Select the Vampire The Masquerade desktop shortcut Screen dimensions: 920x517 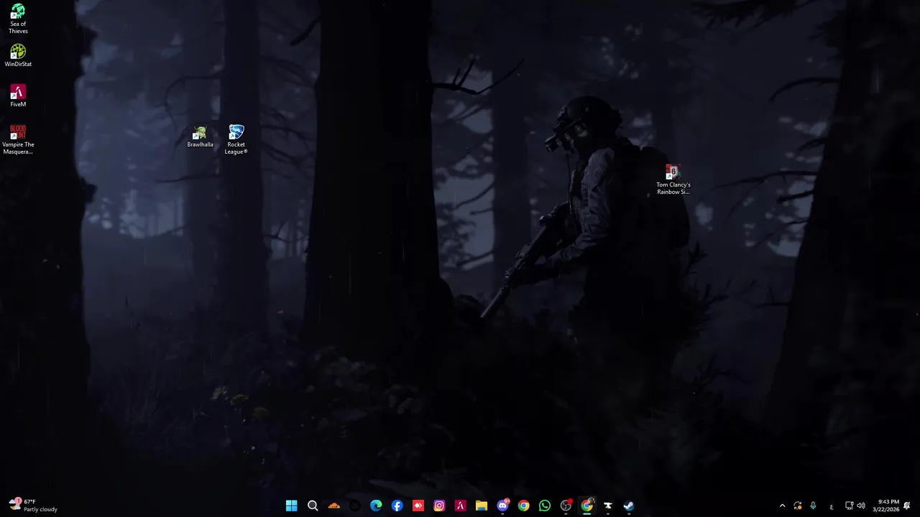pos(18,140)
